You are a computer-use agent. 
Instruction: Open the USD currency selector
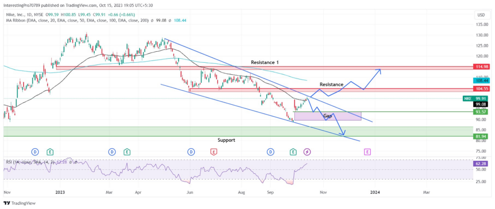coord(481,14)
